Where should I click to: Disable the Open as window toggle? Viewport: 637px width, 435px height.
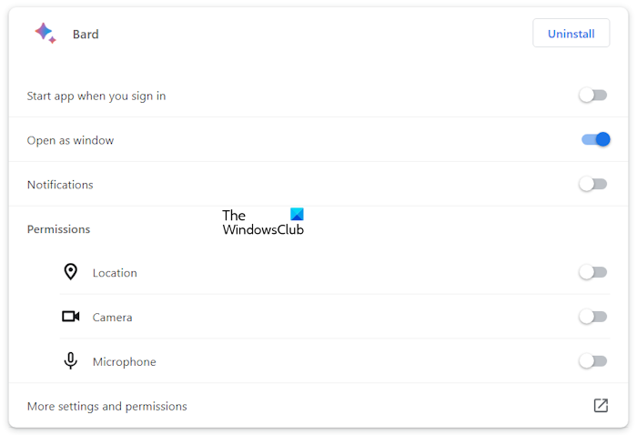click(595, 140)
